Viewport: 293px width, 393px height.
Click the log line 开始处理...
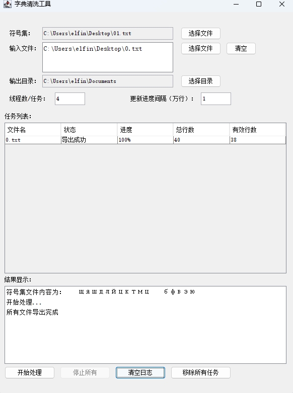pos(24,302)
